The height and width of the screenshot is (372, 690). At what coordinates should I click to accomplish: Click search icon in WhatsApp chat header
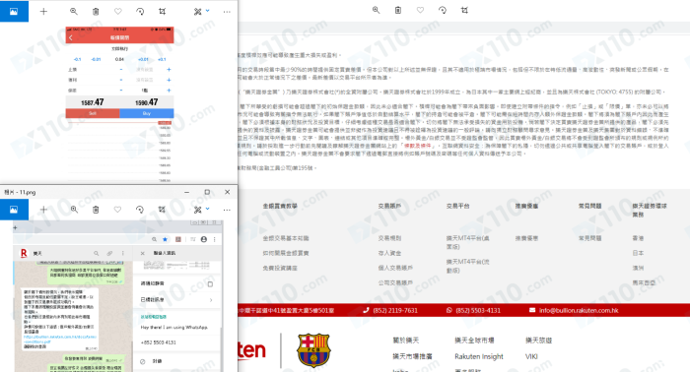[x=96, y=254]
